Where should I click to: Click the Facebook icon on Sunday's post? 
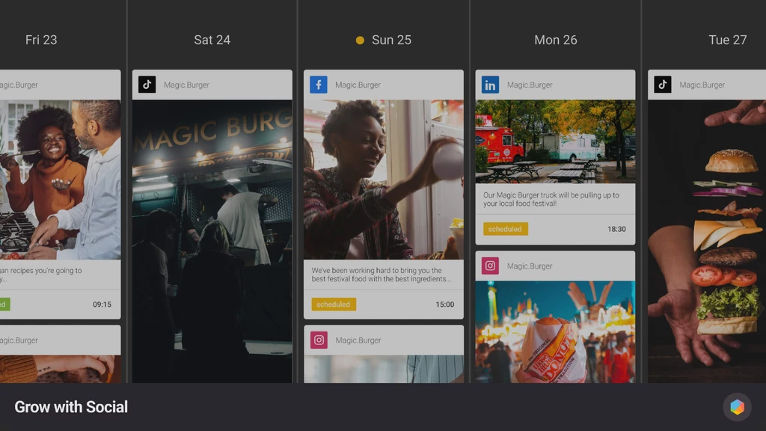(319, 85)
